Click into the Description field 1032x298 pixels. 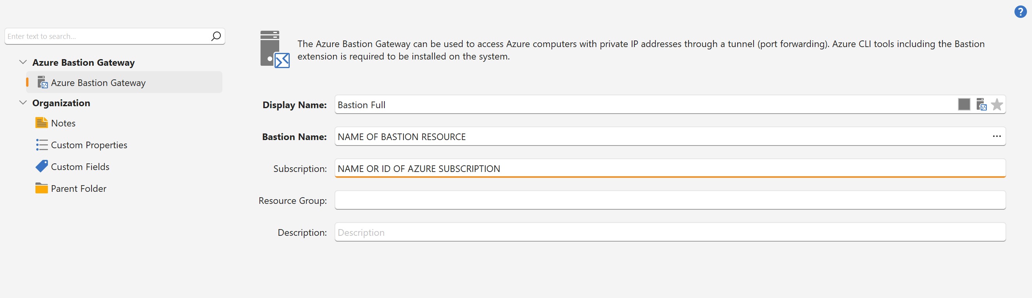(x=670, y=232)
